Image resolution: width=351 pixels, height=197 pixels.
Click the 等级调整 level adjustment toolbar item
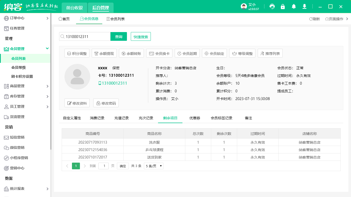(242, 53)
